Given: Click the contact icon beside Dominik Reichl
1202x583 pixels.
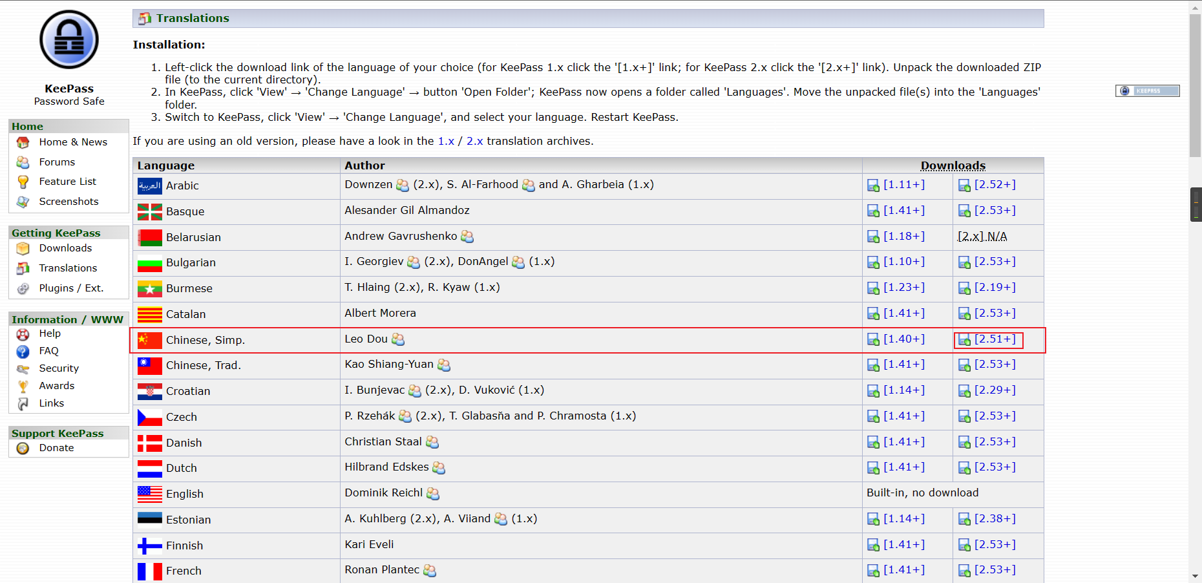Looking at the screenshot, I should click(433, 494).
